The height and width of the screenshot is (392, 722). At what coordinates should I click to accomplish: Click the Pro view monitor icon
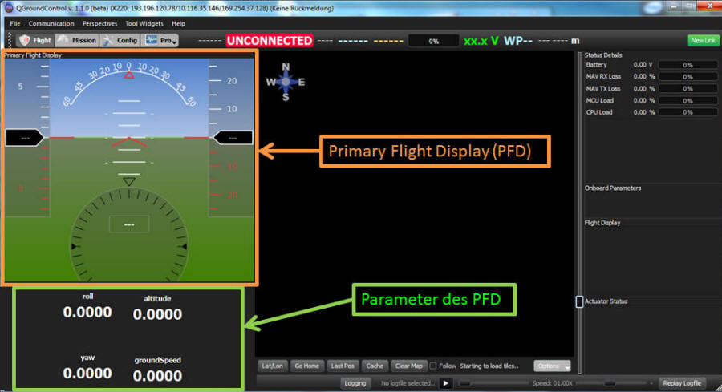pos(151,40)
